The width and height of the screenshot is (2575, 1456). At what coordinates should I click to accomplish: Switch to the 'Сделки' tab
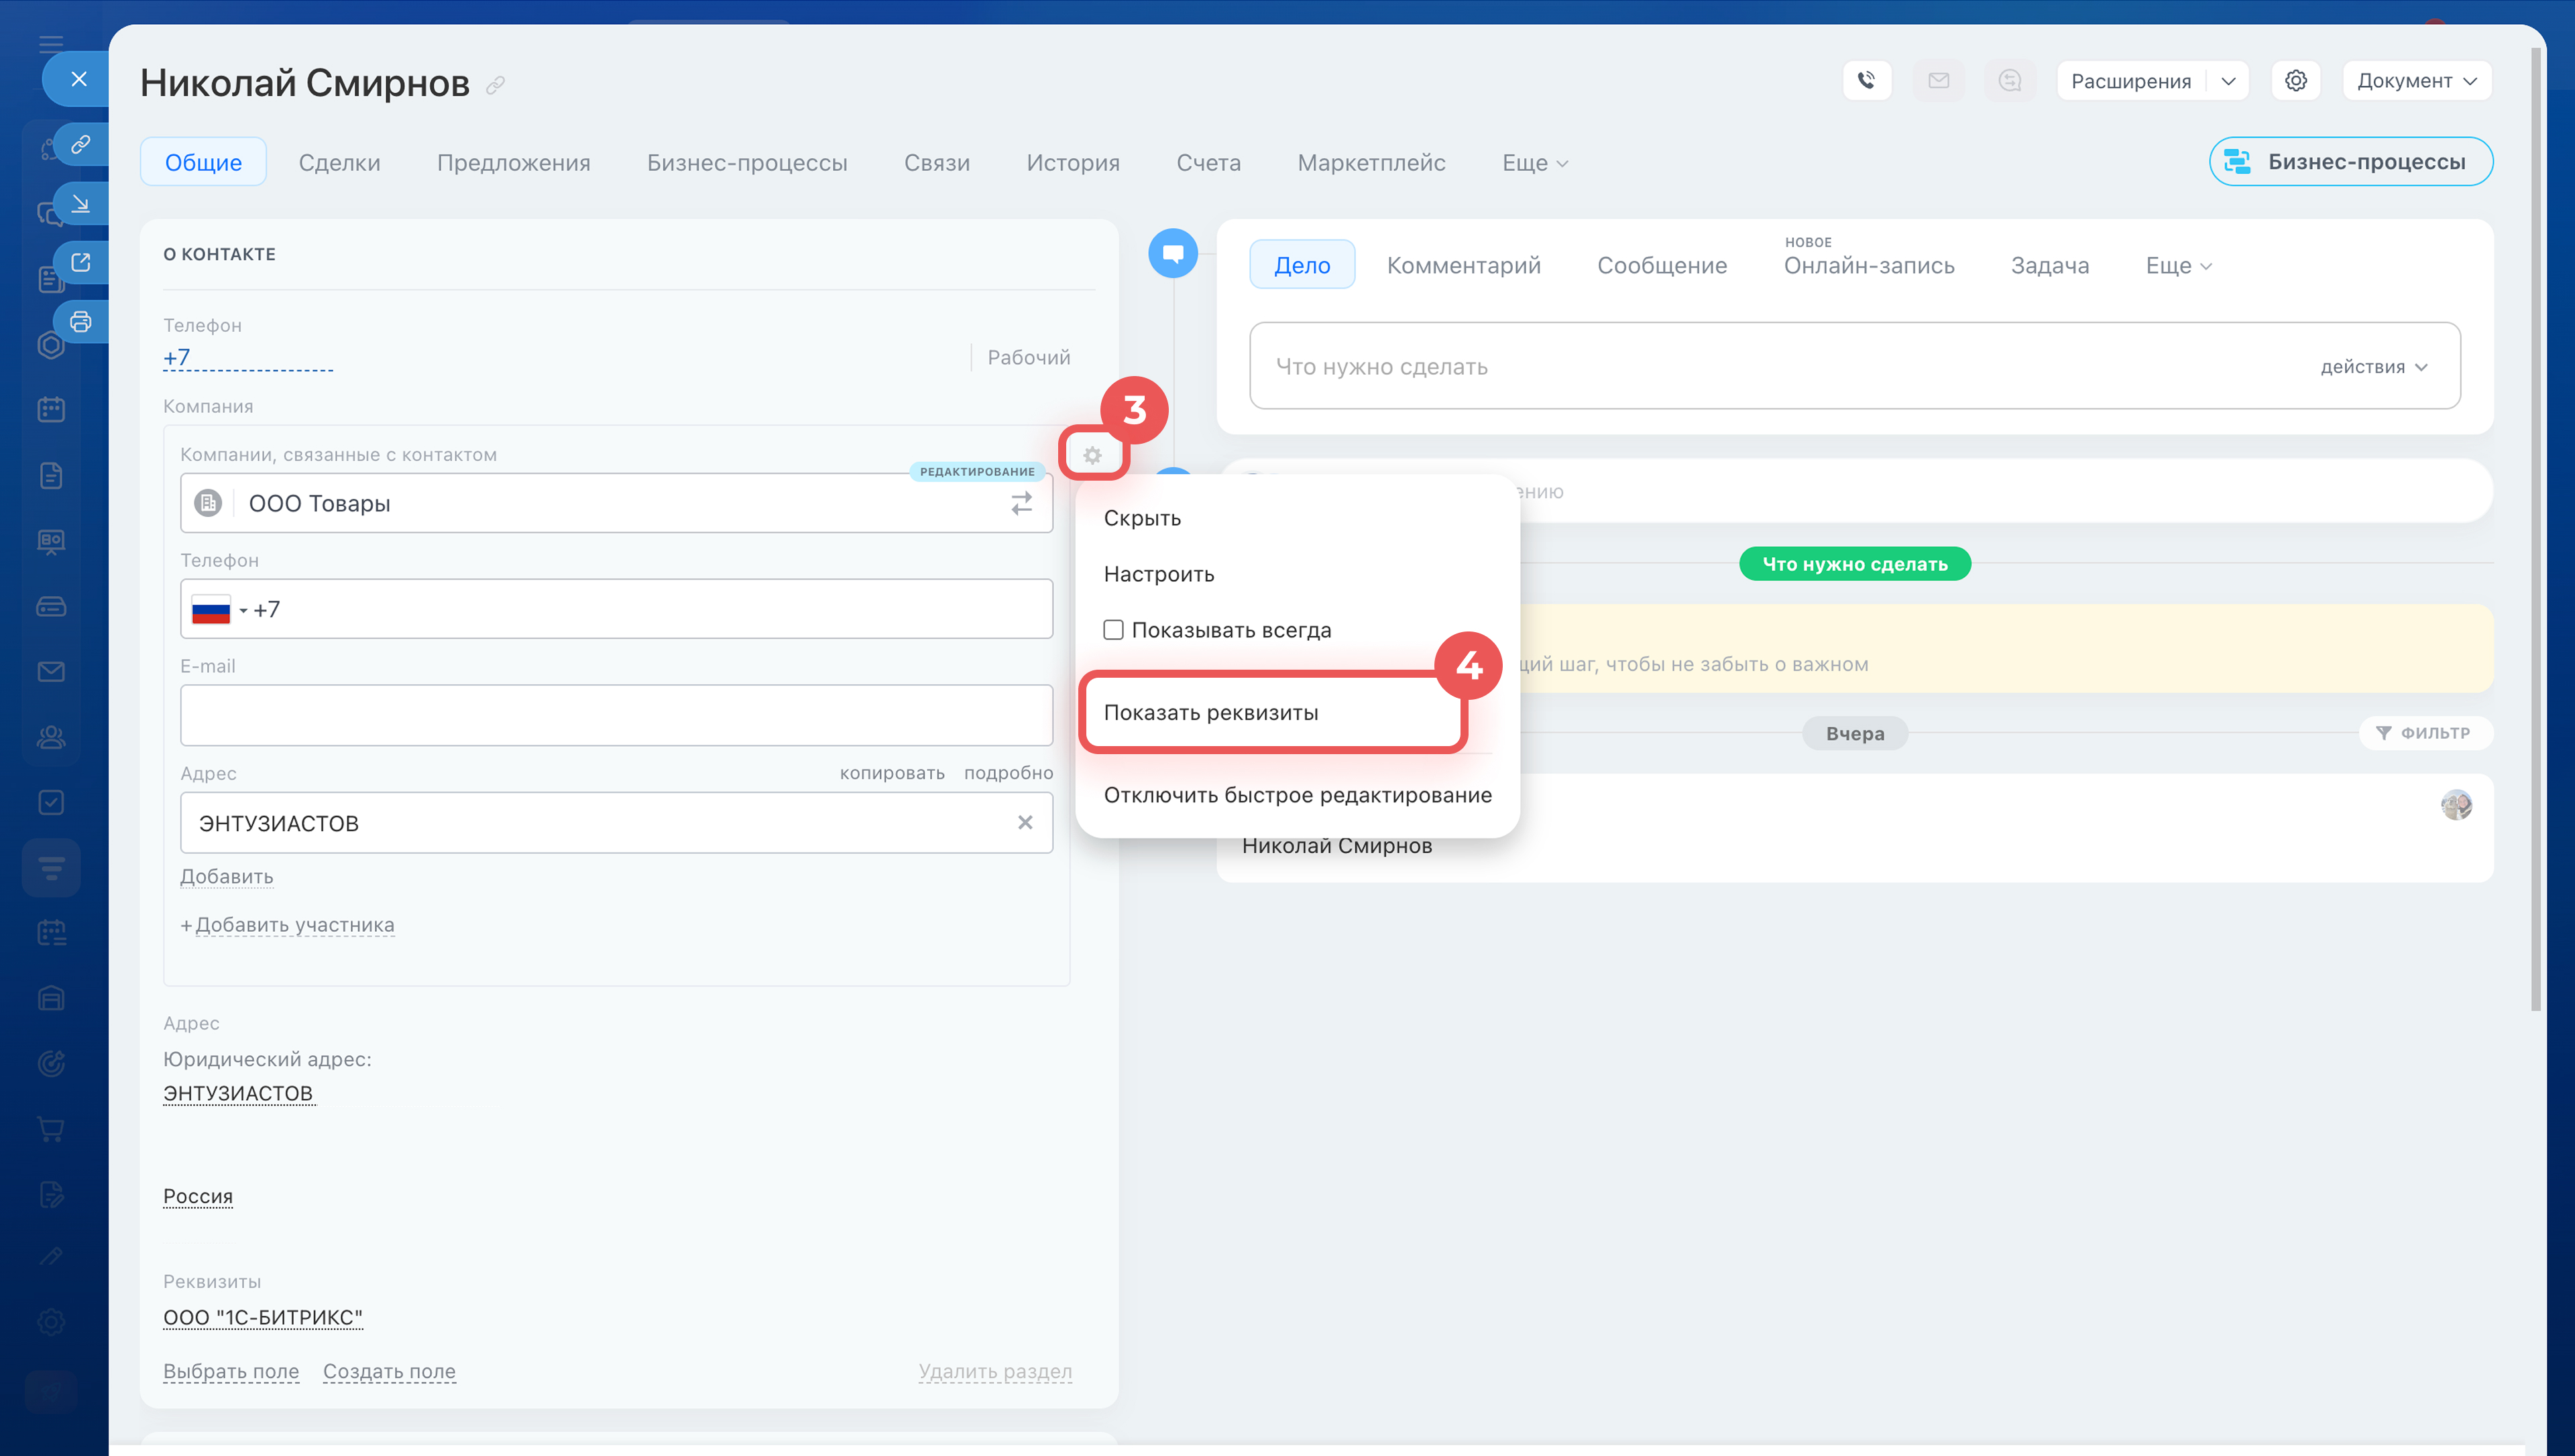[339, 162]
